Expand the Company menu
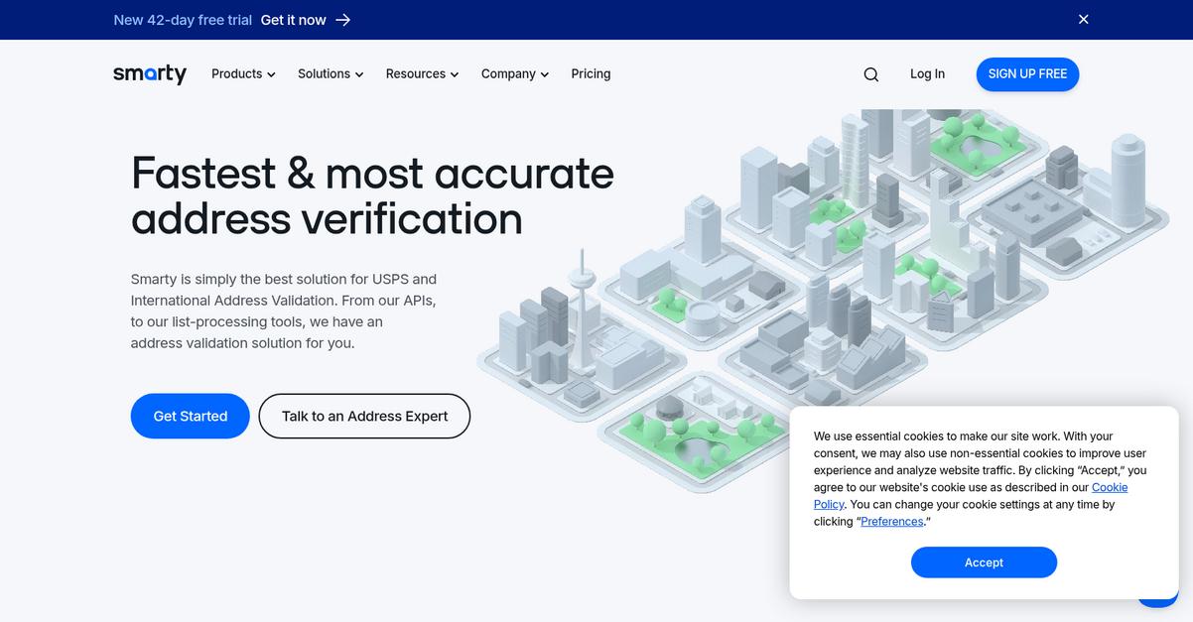This screenshot has height=622, width=1193. (515, 74)
